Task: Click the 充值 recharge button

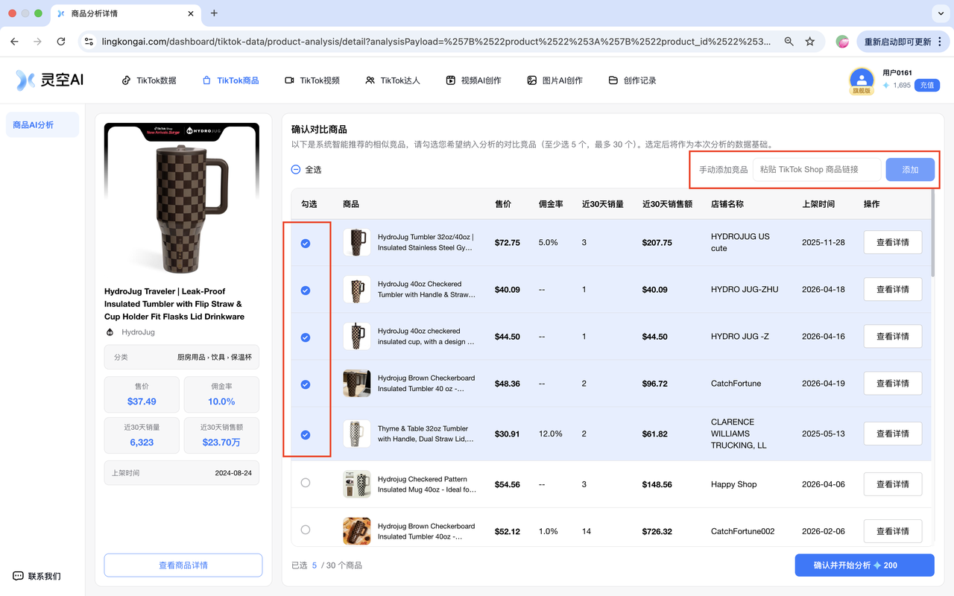Action: [x=926, y=85]
